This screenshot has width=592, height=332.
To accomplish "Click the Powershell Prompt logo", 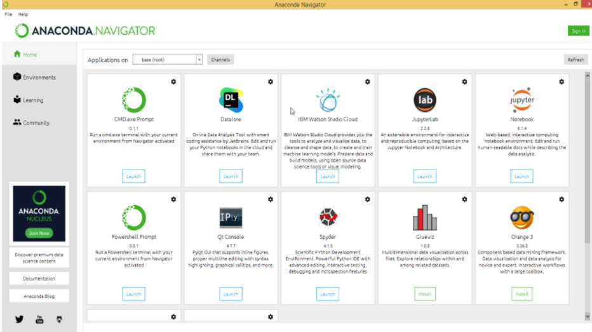I will coord(133,218).
